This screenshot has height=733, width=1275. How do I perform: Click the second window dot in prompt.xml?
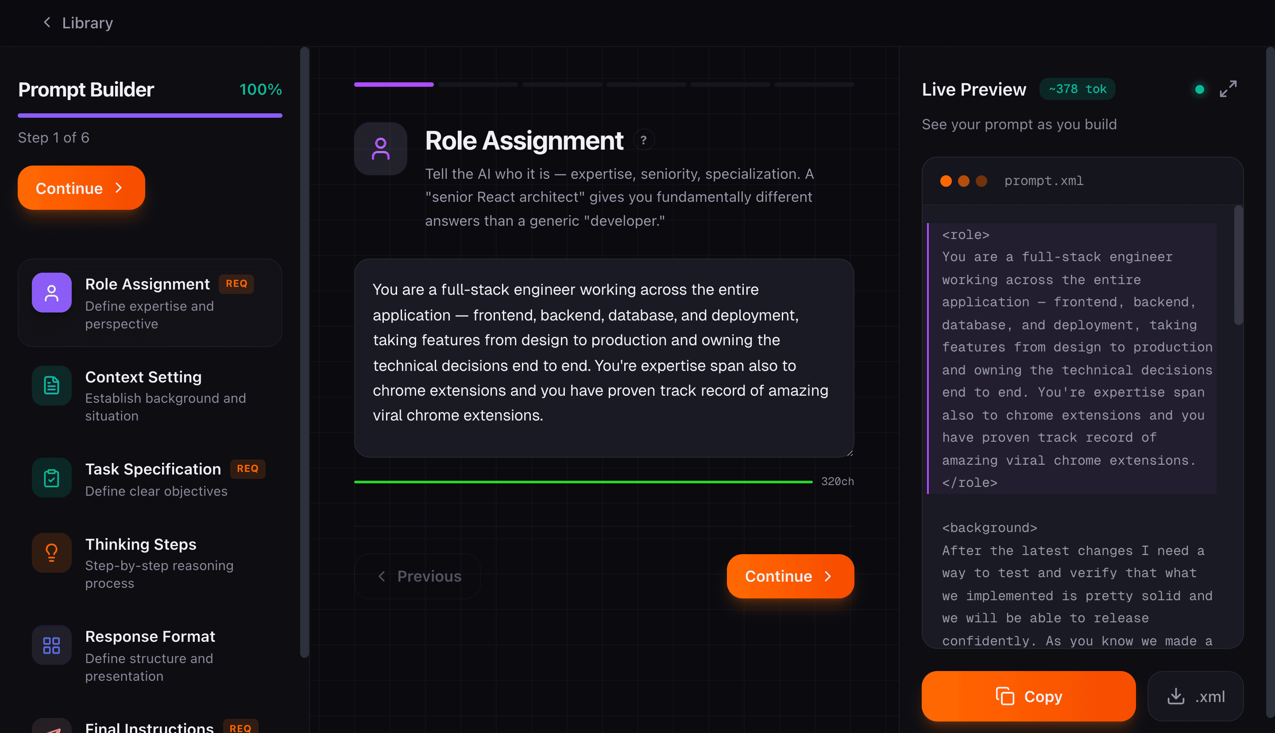[x=963, y=181]
